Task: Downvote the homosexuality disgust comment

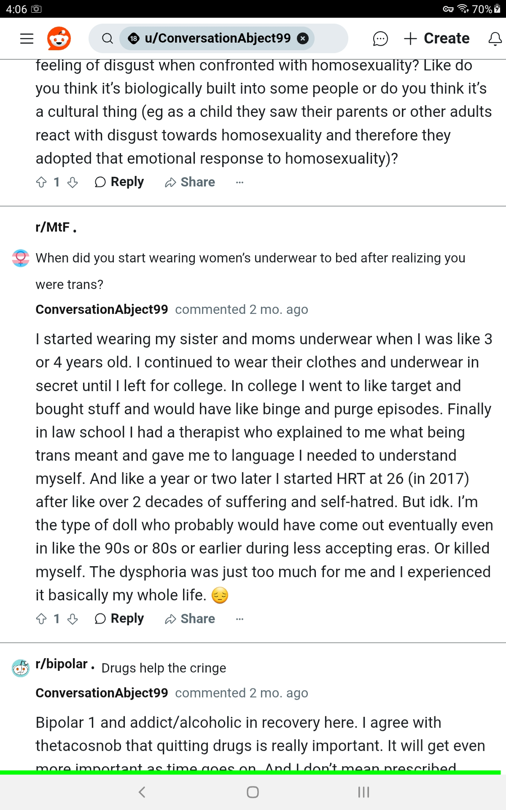Action: pyautogui.click(x=73, y=182)
